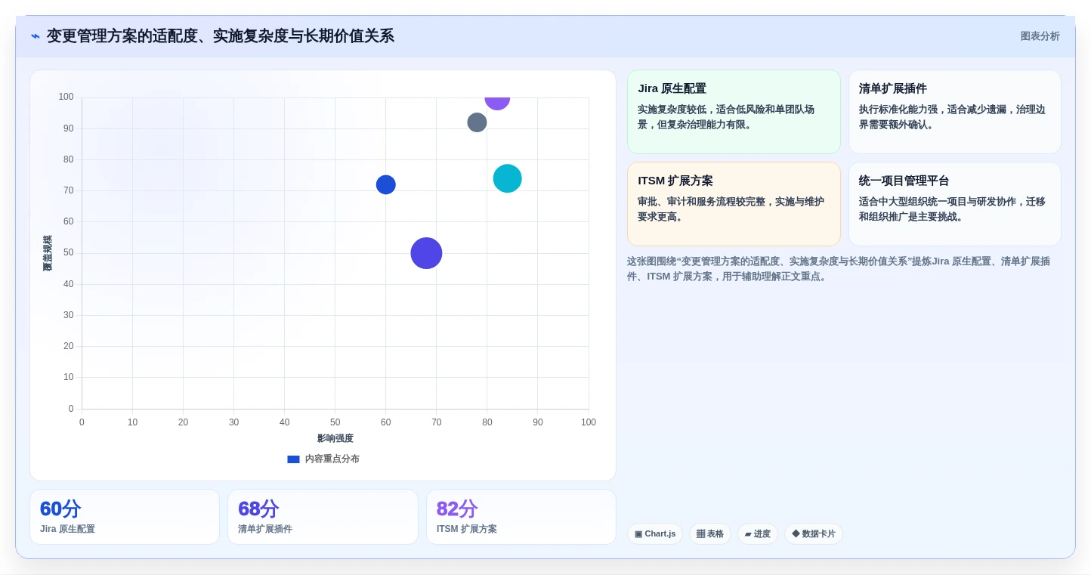The width and height of the screenshot is (1091, 575).
Task: Click the 82分 ITSM 扩展方案 score tile
Action: (521, 517)
